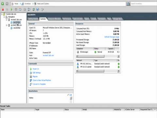This screenshot has width=157, height=118.
Task: Click the last icon in the VM toolbar
Action: pos(42,10)
